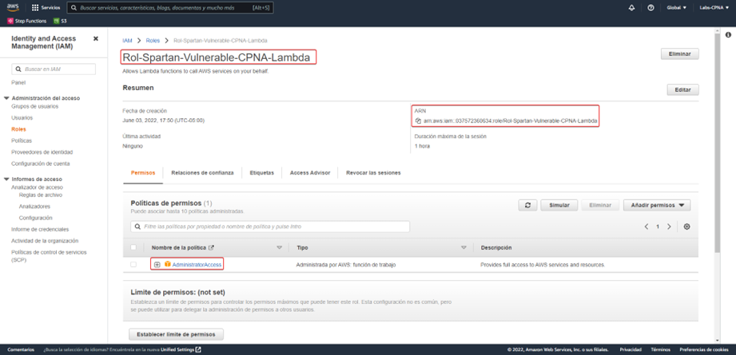Viewport: 736px width, 355px height.
Task: Expand the AdministratorAccess policy details
Action: (x=157, y=265)
